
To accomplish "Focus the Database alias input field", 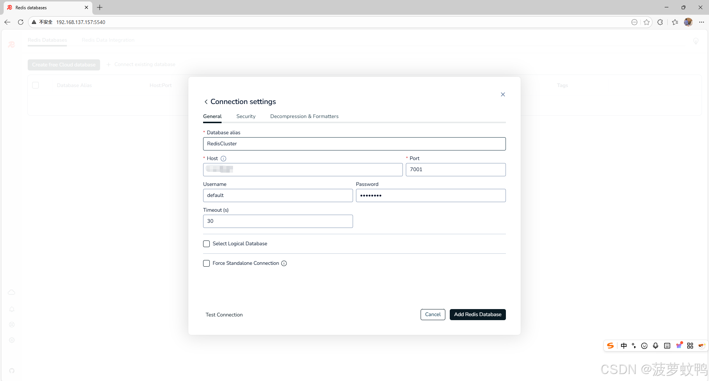I will [x=354, y=144].
